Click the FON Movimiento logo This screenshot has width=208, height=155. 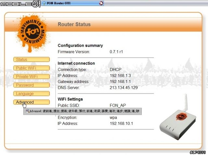[x=32, y=33]
